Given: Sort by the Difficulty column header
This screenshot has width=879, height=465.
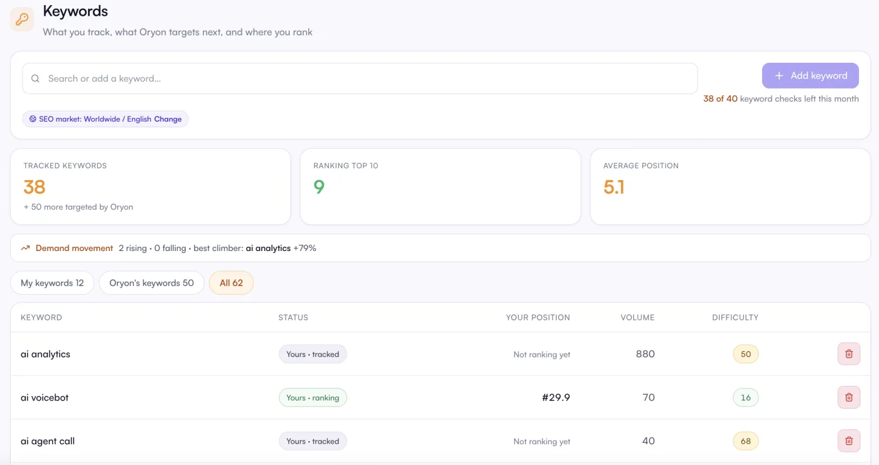Looking at the screenshot, I should 735,318.
